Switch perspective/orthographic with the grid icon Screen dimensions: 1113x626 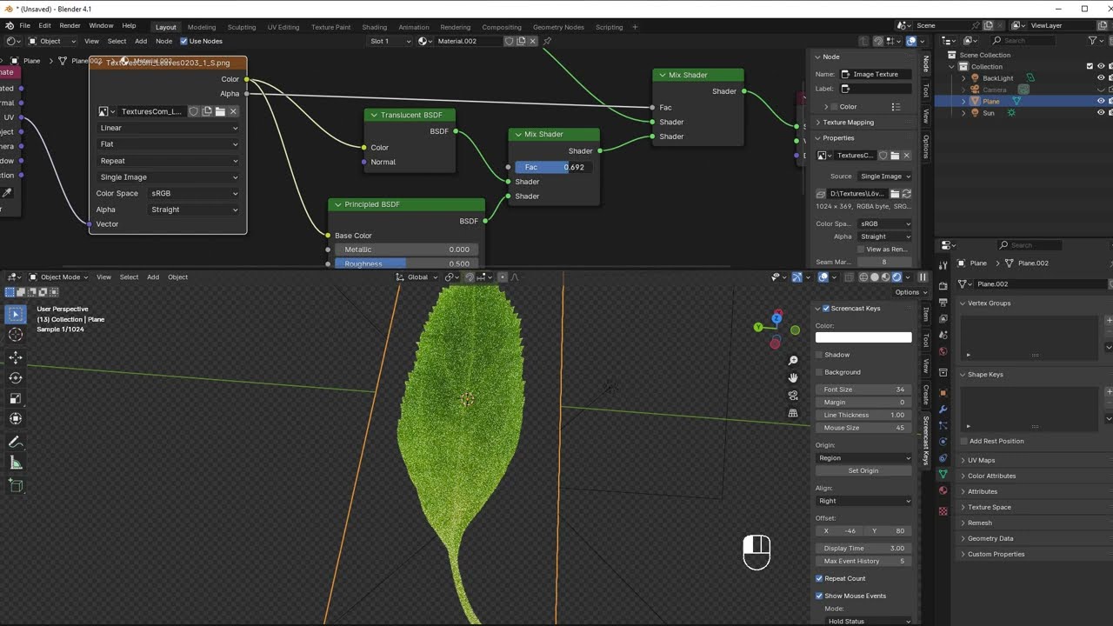[793, 413]
